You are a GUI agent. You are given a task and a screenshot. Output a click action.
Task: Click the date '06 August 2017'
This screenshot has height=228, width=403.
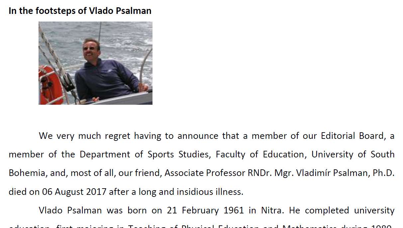[74, 192]
